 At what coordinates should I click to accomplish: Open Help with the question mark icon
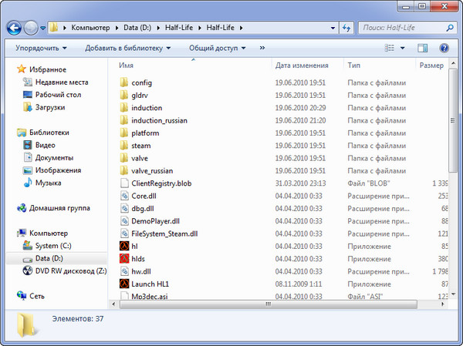(444, 48)
